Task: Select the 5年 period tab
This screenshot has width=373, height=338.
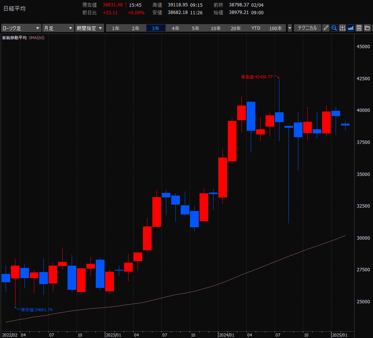Action: tap(195, 28)
